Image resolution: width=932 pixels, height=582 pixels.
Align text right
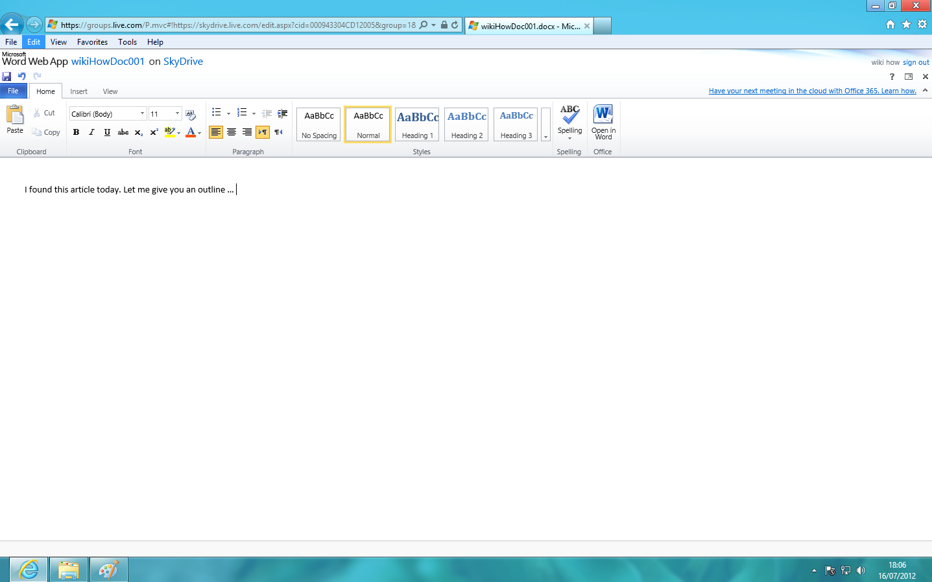pyautogui.click(x=247, y=132)
